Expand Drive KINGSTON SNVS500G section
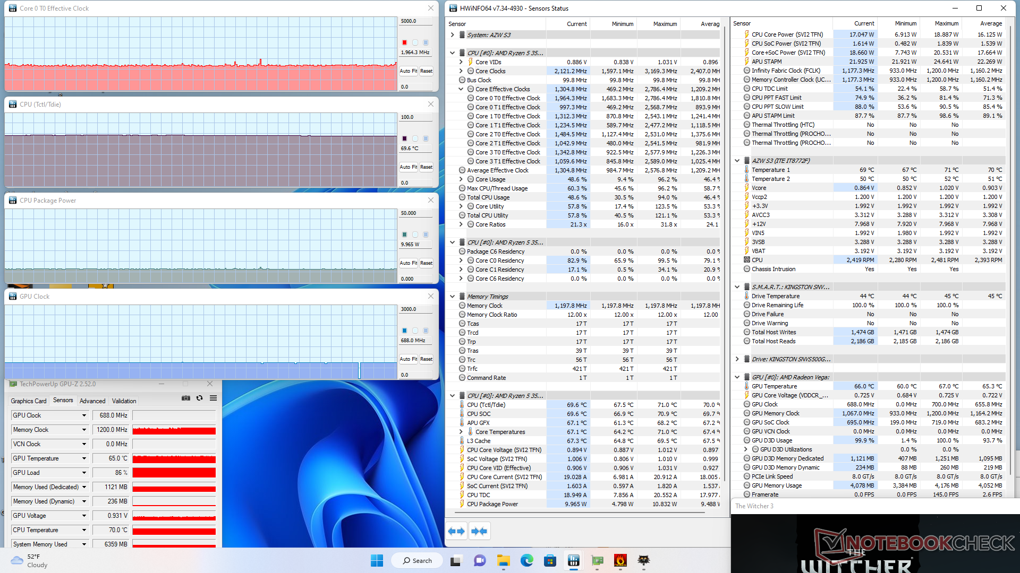 coord(737,359)
